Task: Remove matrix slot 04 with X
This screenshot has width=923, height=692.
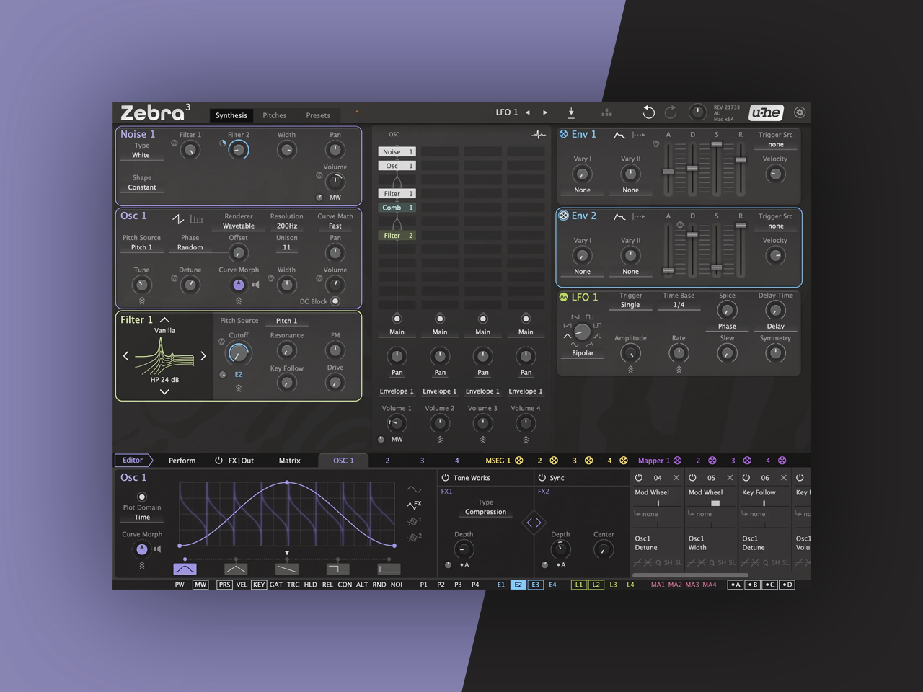Action: tap(676, 478)
